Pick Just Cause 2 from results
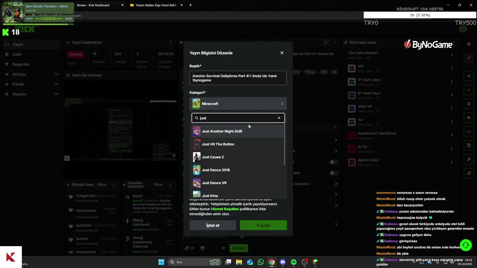 238,157
